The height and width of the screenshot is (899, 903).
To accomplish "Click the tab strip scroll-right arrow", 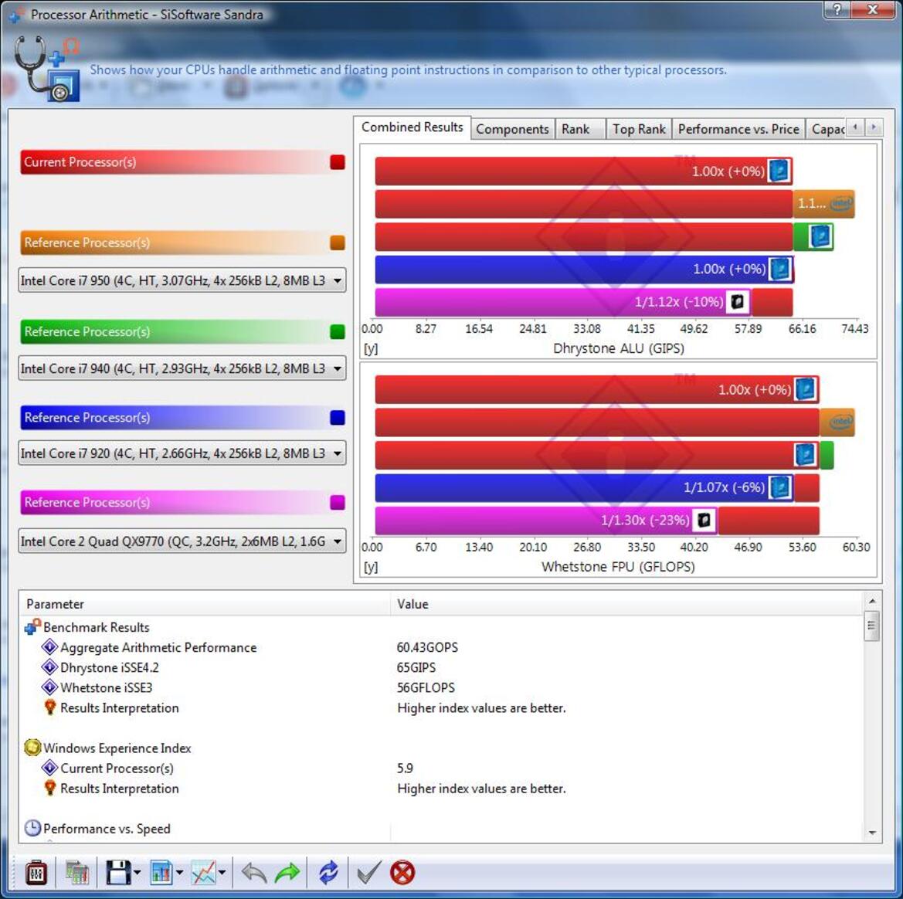I will (874, 127).
